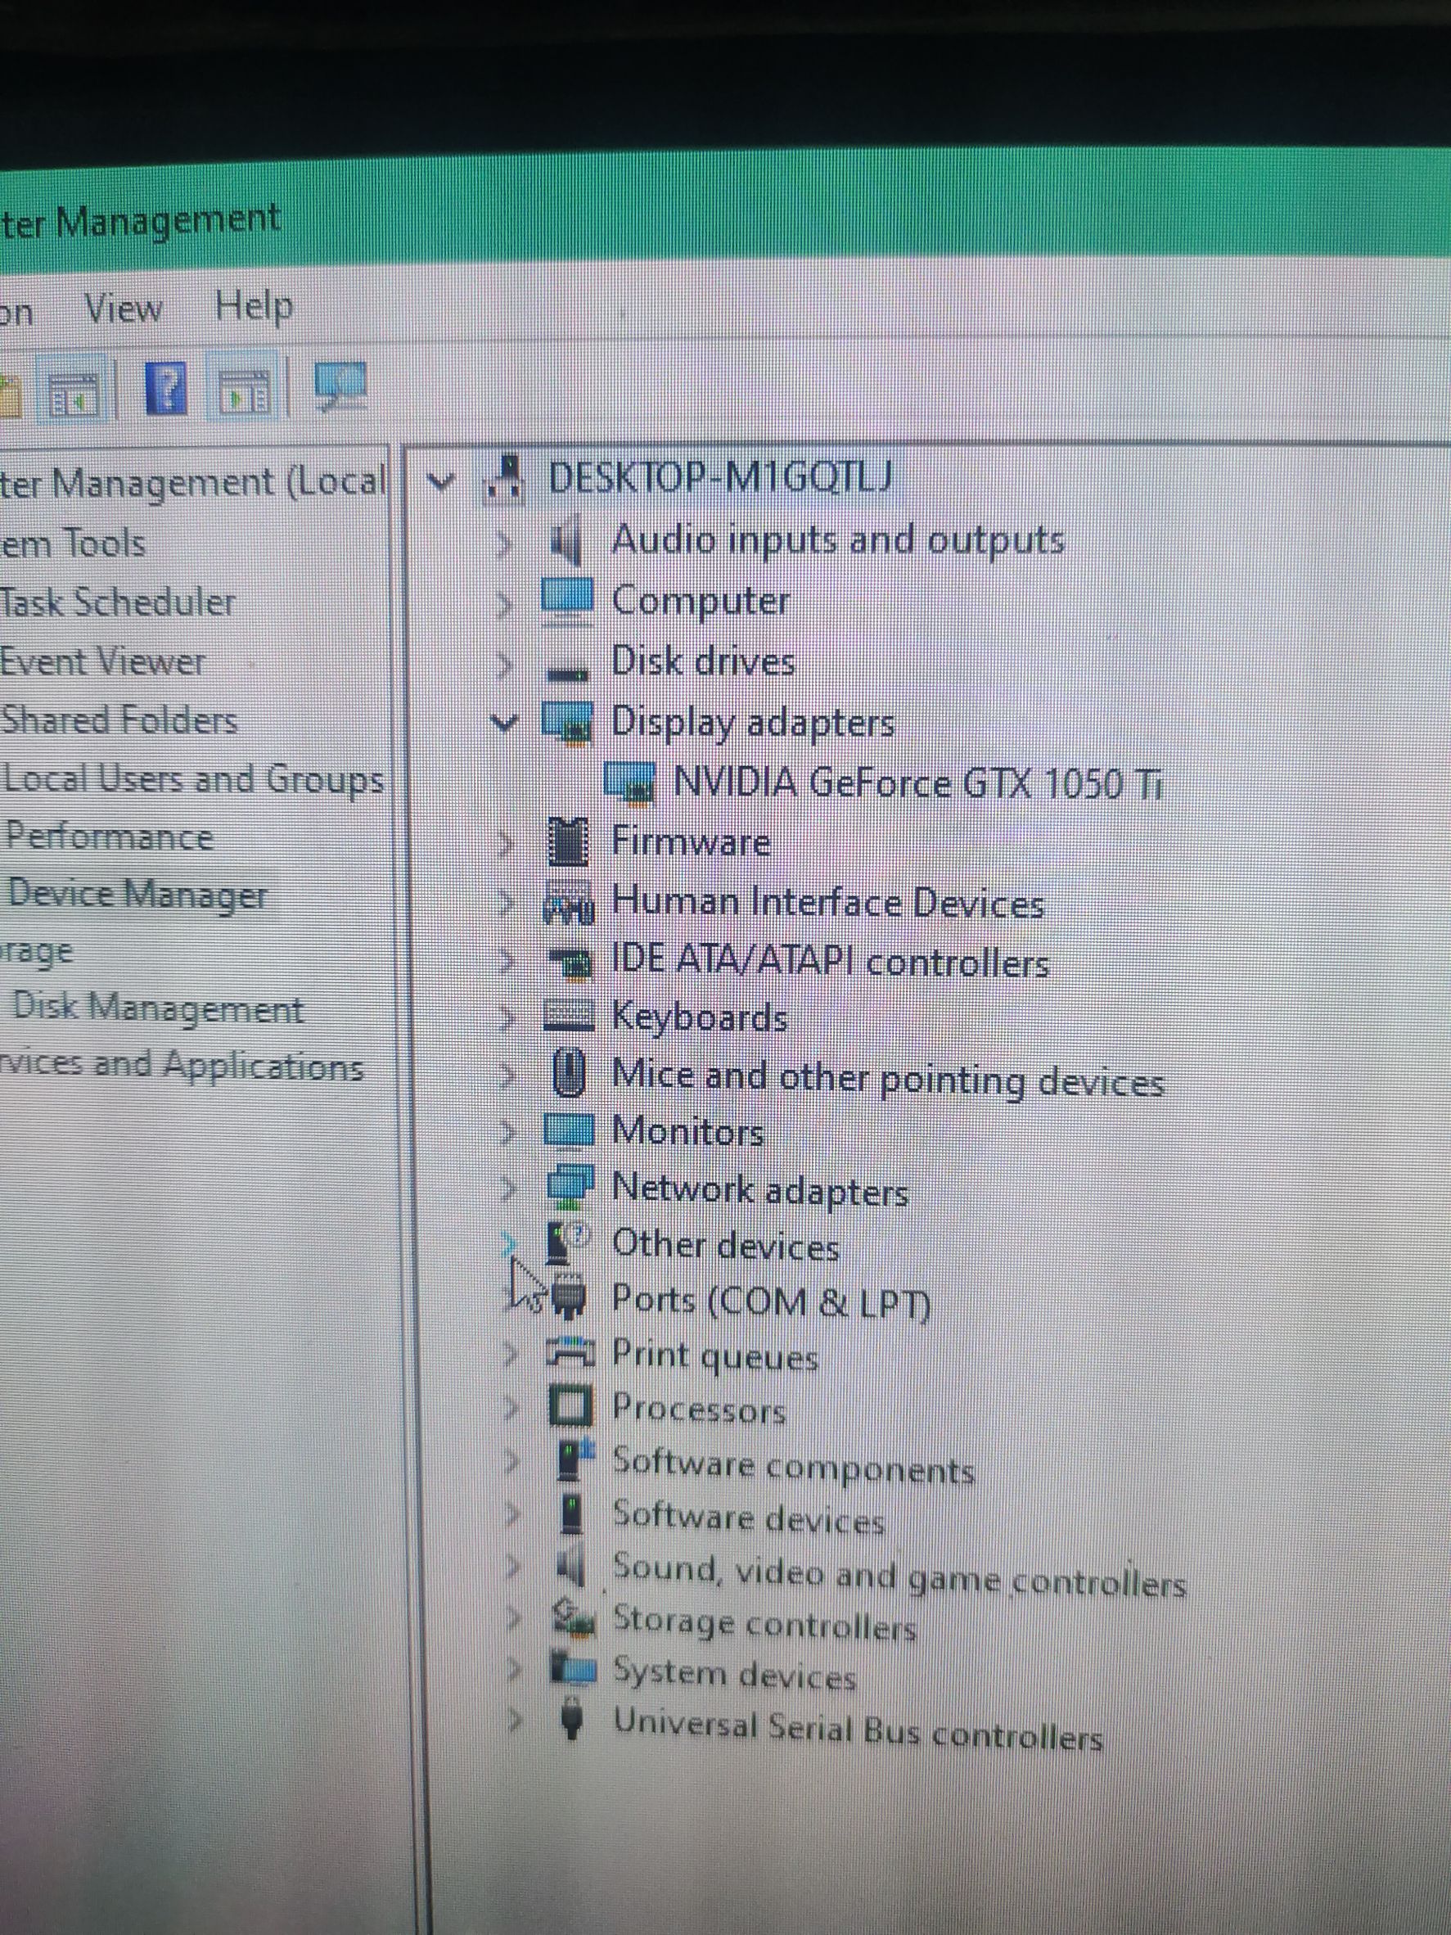The image size is (1451, 1935).
Task: Click the Keyboards icon
Action: [570, 1017]
